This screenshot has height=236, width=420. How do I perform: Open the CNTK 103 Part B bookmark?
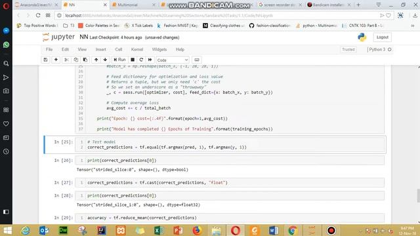363,26
